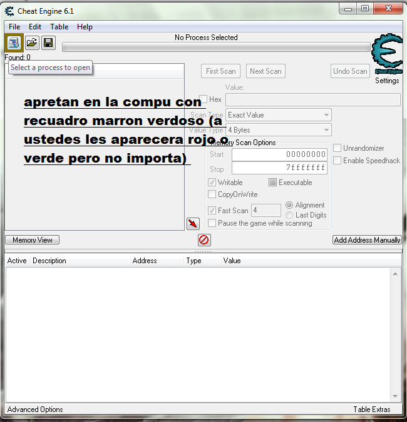The height and width of the screenshot is (422, 407).
Task: Click Advanced Options in the status bar
Action: point(35,409)
